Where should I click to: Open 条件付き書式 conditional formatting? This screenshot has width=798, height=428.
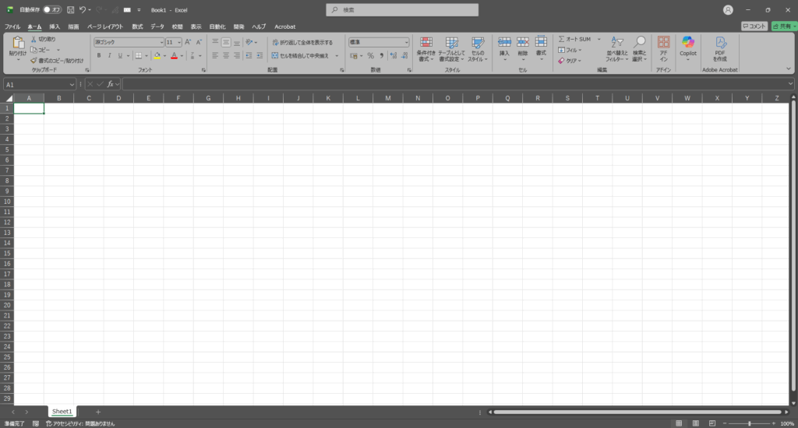[426, 48]
